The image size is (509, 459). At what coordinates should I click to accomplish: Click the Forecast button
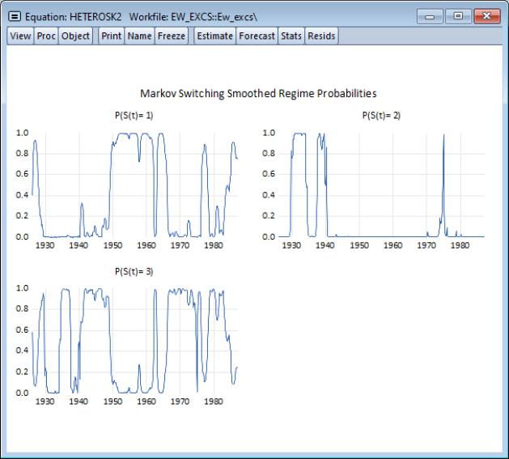tap(257, 36)
